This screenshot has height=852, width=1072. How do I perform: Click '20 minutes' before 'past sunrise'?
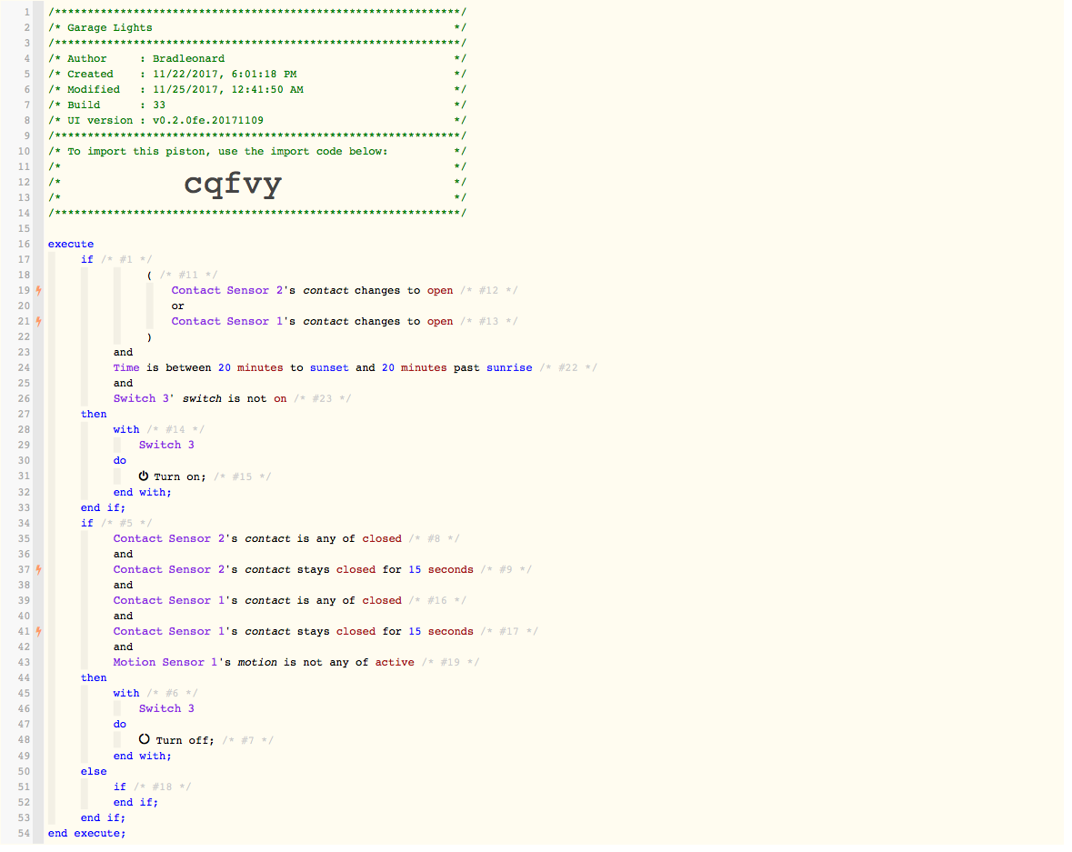click(x=415, y=368)
